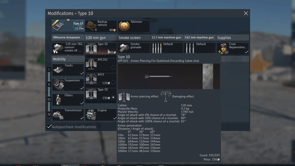
Task: Click the Damaging effect icon
Action: click(166, 97)
